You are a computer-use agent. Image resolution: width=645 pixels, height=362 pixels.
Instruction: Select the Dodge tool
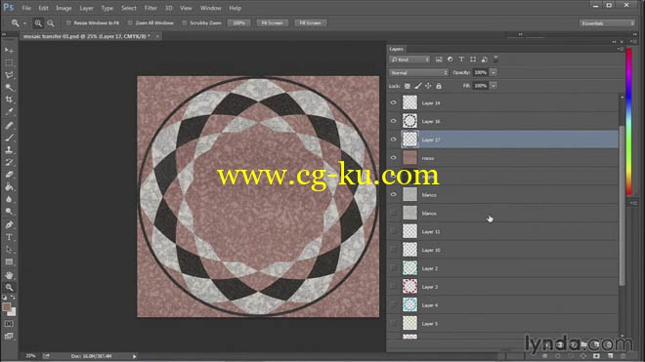[9, 212]
